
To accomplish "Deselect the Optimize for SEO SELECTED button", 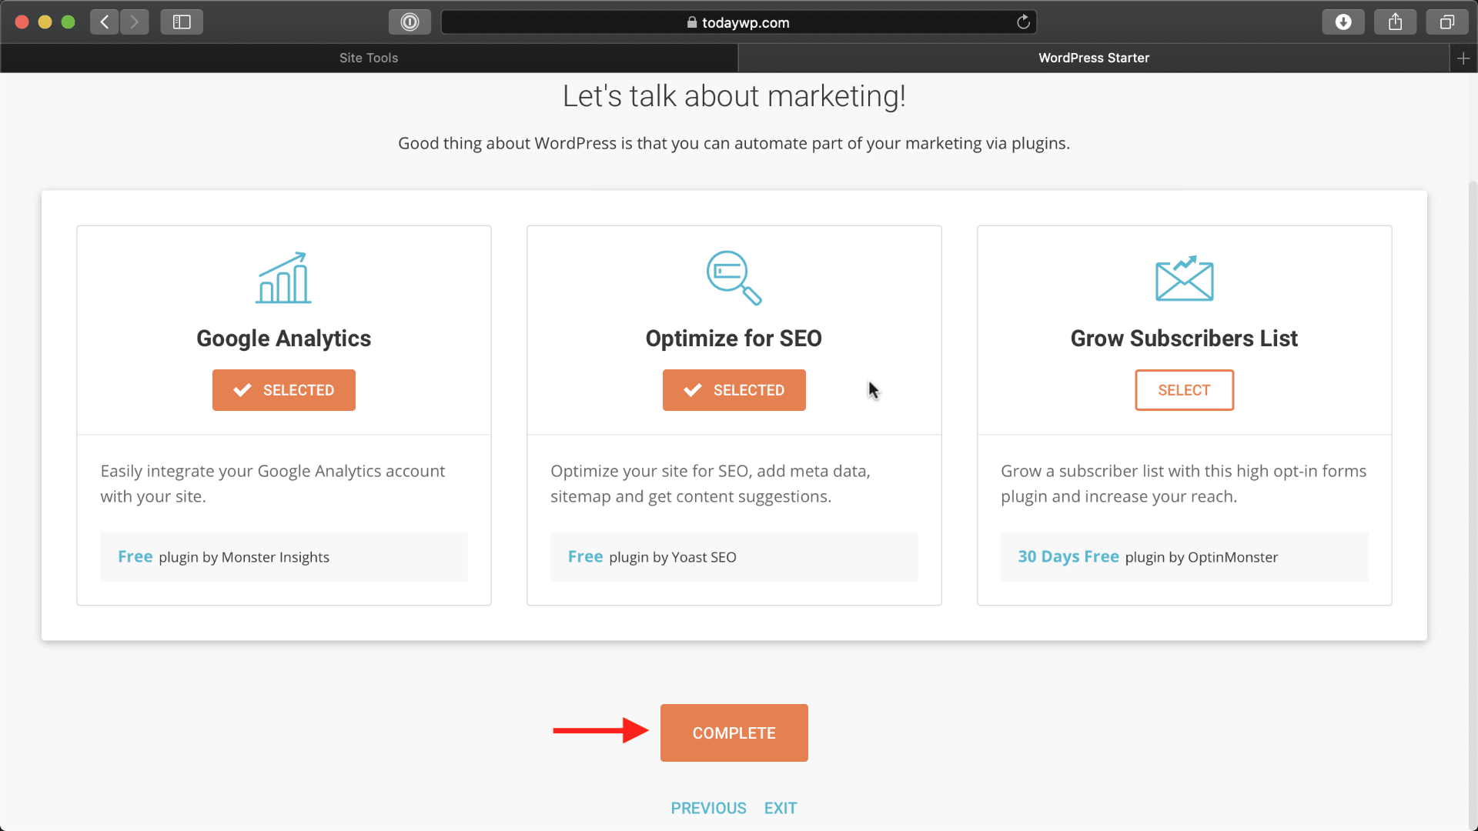I will coord(734,390).
